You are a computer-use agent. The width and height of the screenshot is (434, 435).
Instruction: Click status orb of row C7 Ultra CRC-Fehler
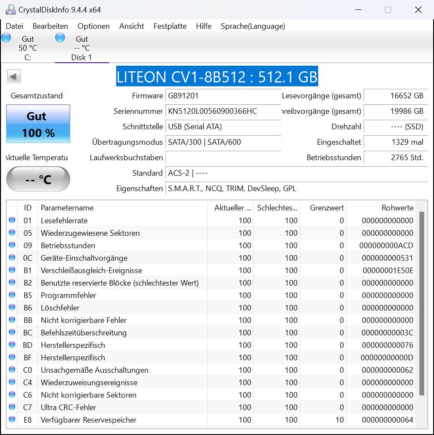point(12,407)
